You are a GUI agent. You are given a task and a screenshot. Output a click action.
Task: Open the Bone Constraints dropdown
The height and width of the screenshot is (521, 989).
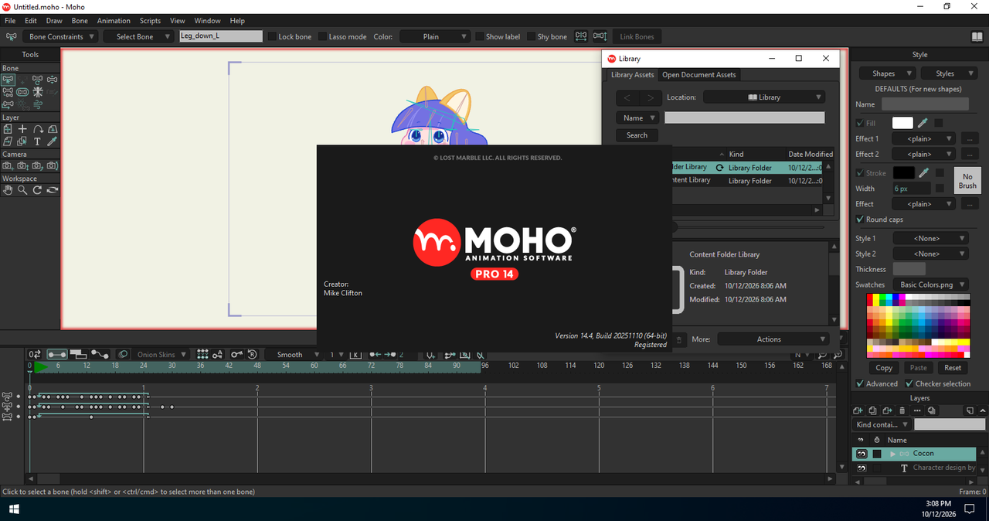coord(61,36)
